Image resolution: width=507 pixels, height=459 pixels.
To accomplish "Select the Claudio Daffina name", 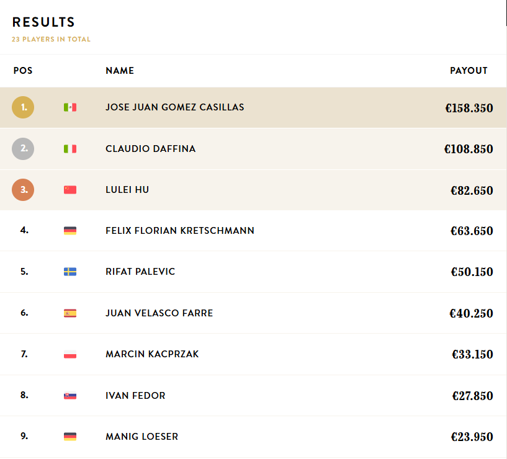I will 150,149.
